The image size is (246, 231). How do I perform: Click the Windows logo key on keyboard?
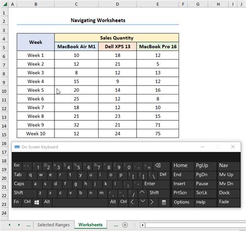[x=37, y=202]
